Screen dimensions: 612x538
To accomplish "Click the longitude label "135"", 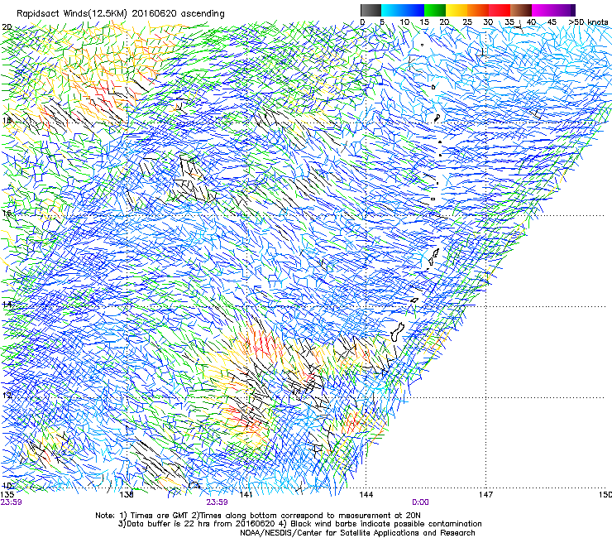I will coord(7,495).
